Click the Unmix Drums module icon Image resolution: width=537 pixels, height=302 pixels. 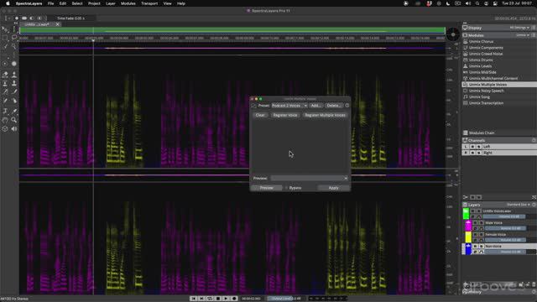click(x=465, y=60)
